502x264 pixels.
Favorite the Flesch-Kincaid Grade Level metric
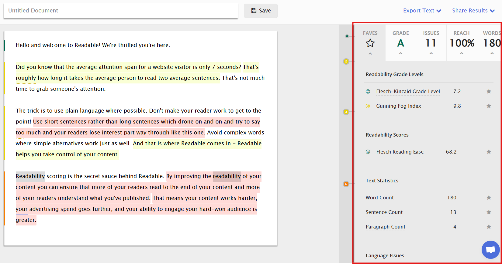point(489,91)
